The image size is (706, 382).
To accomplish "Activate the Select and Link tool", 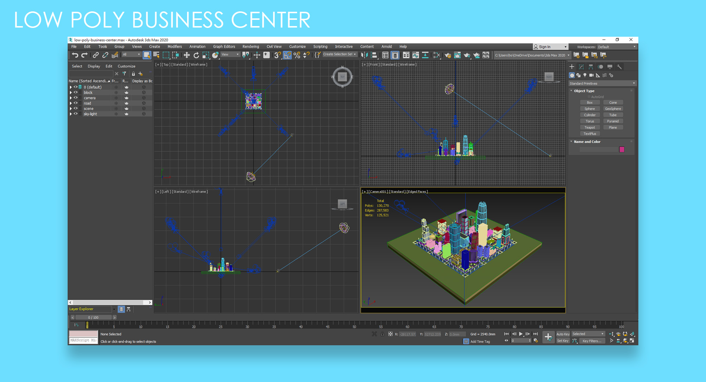I will coord(96,55).
